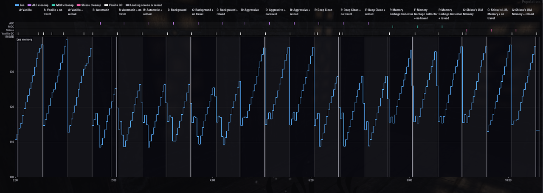Open the E: Deep Clean section label
Image resolution: width=543 pixels, height=193 pixels.
(x=324, y=10)
